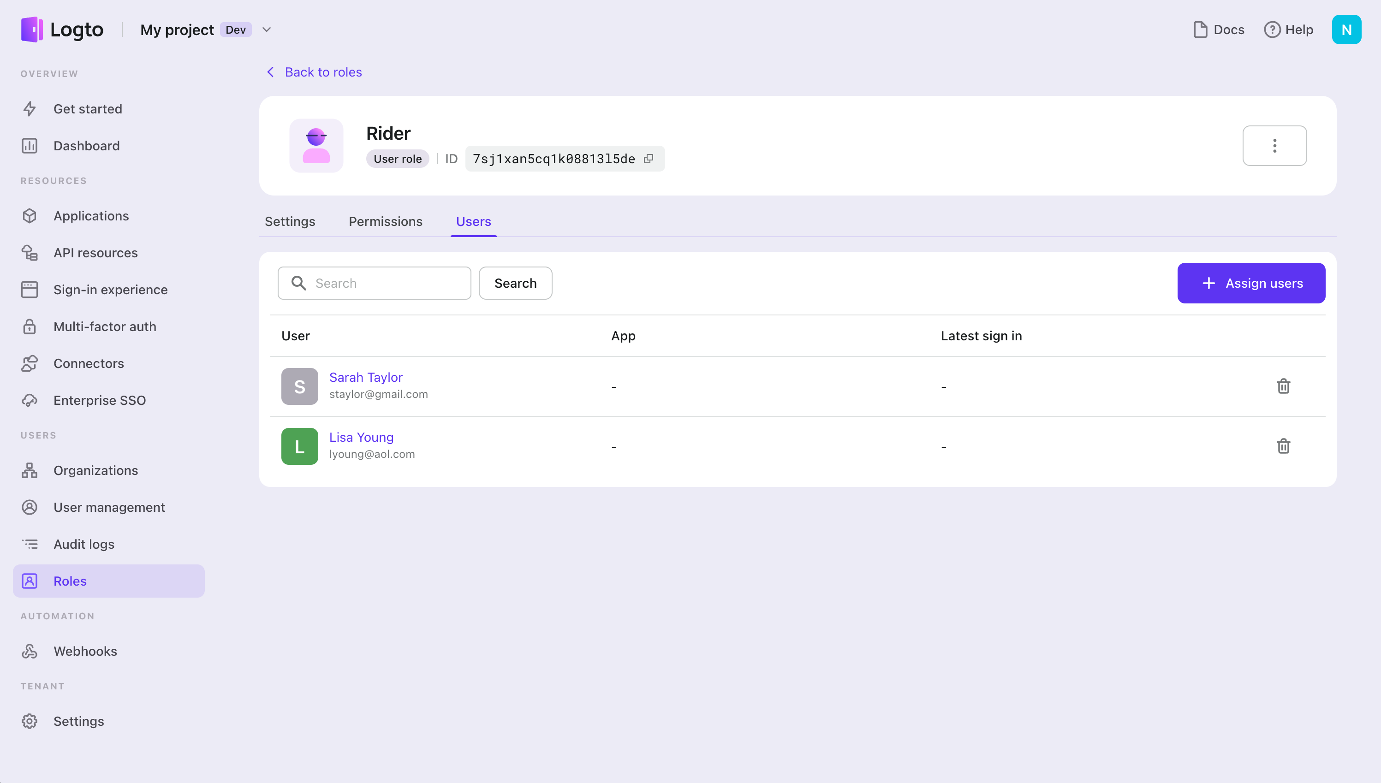Screen dimensions: 1381x783
Task: Expand the My project tenant dropdown
Action: click(266, 30)
